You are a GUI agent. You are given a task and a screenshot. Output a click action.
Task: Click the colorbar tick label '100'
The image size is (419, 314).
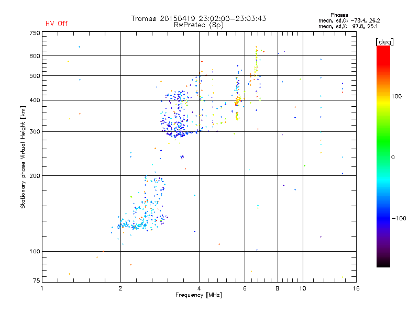(x=396, y=96)
